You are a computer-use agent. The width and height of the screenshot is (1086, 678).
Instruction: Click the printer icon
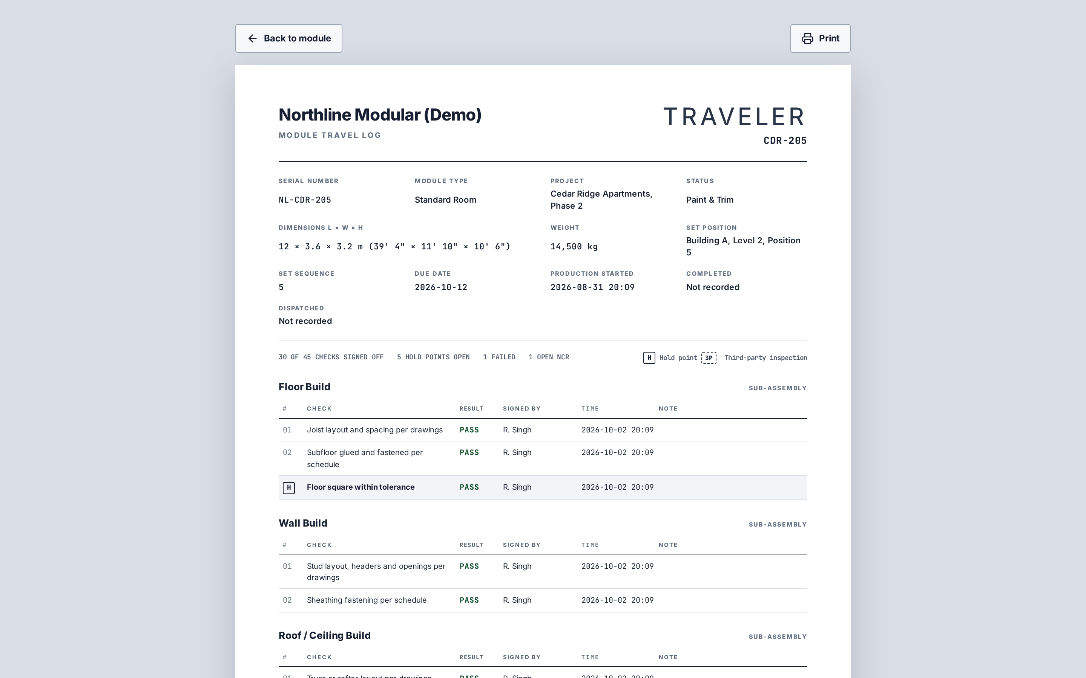click(x=807, y=38)
